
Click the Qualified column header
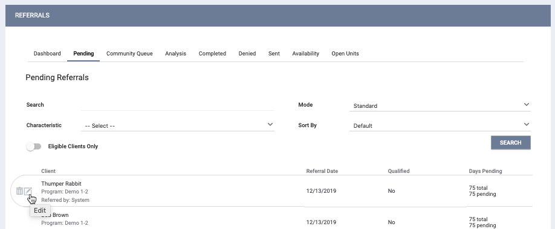pyautogui.click(x=398, y=171)
